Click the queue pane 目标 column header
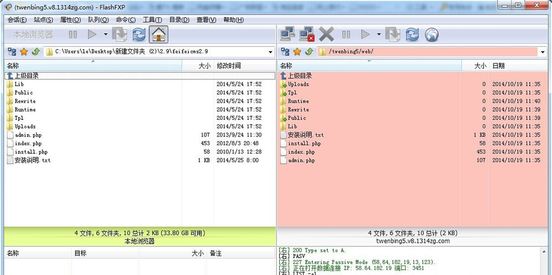 [x=105, y=253]
